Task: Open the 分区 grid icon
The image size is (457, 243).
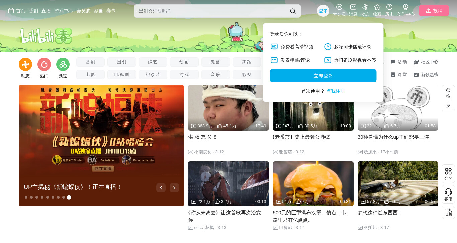Action: point(448,171)
